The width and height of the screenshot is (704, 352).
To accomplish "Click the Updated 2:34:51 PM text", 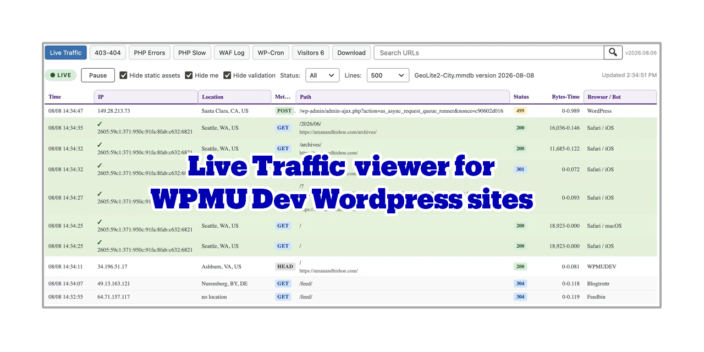I will coord(629,75).
